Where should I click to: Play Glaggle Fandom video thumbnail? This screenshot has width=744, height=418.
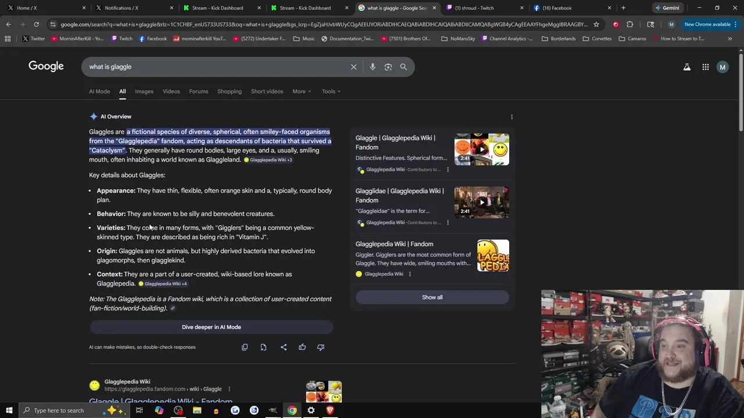[481, 149]
